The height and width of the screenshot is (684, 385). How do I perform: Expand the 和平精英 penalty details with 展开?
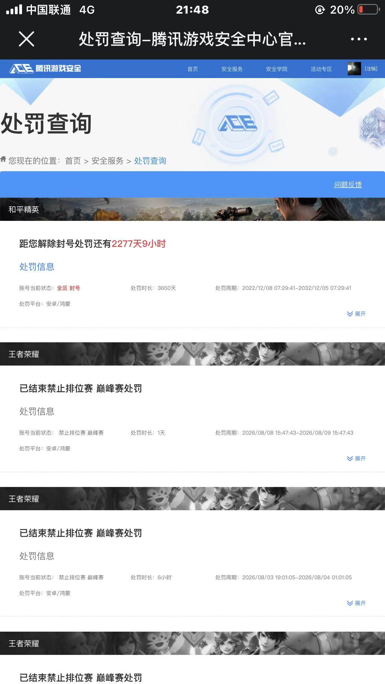click(356, 314)
